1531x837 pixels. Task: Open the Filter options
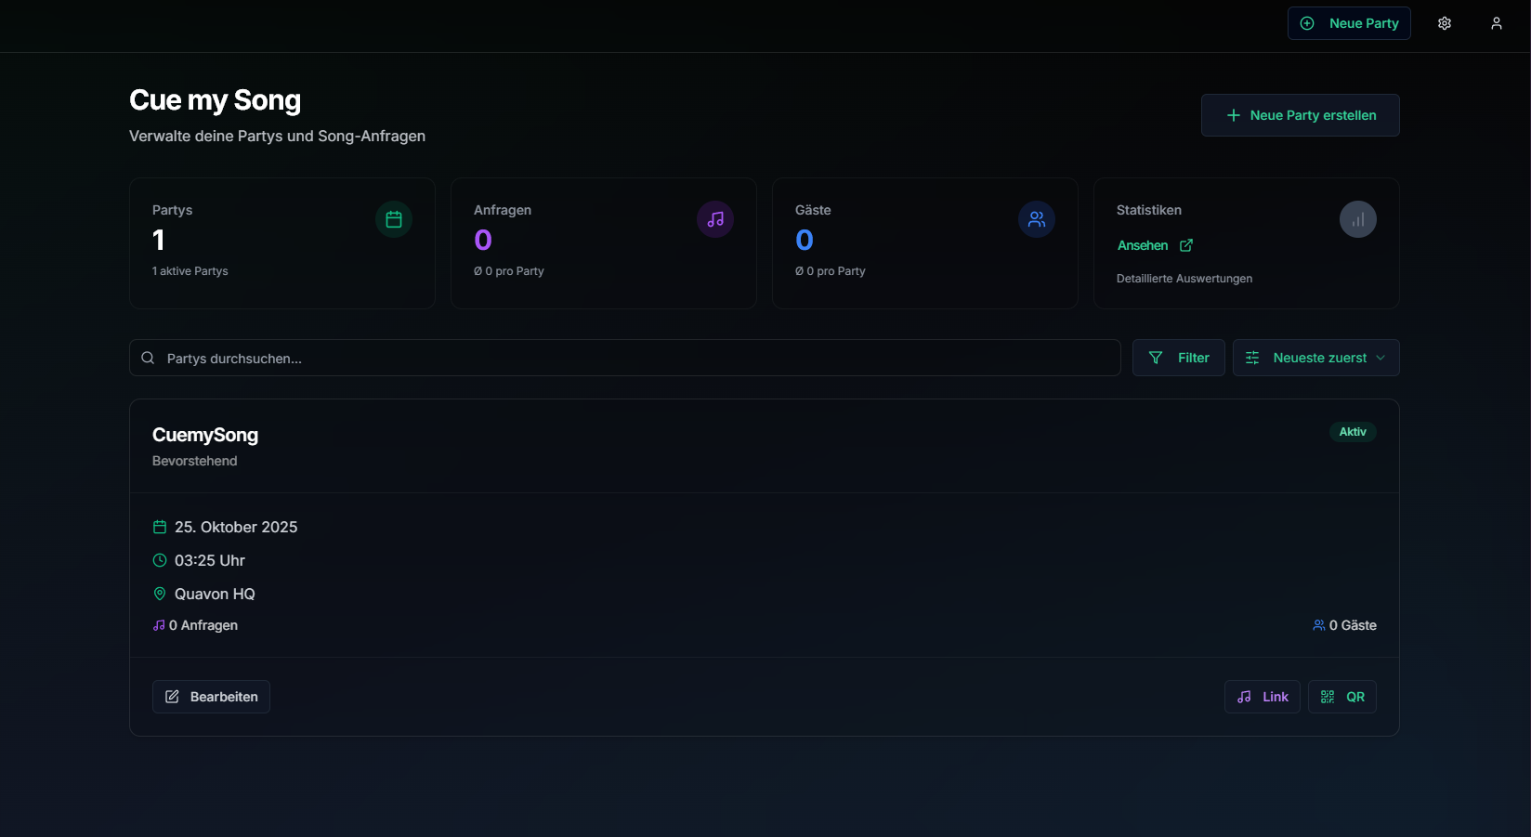[1177, 357]
